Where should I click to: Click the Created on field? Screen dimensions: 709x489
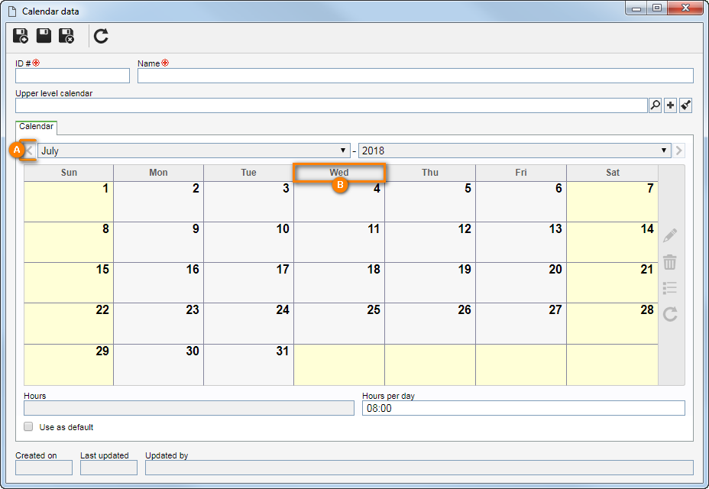44,468
